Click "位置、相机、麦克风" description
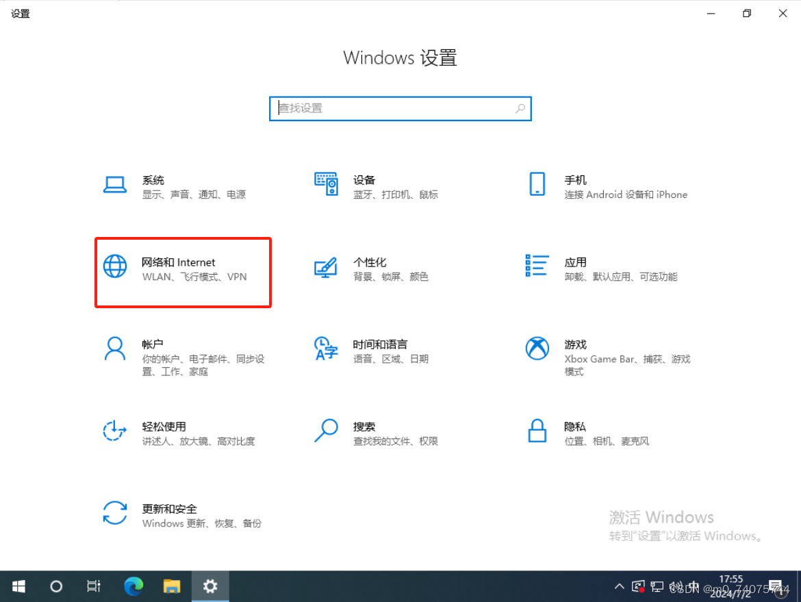801x602 pixels. pos(607,442)
